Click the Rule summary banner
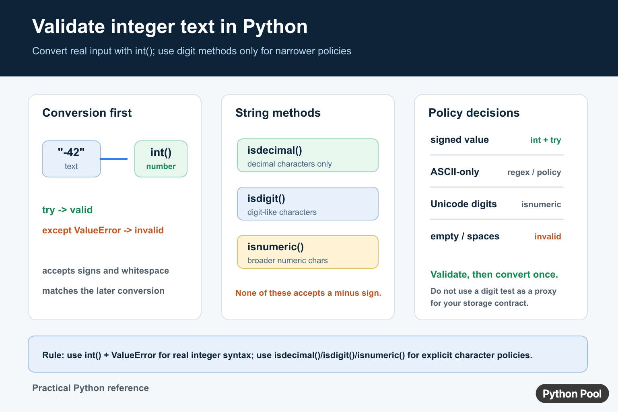The height and width of the screenshot is (412, 618). click(x=308, y=354)
